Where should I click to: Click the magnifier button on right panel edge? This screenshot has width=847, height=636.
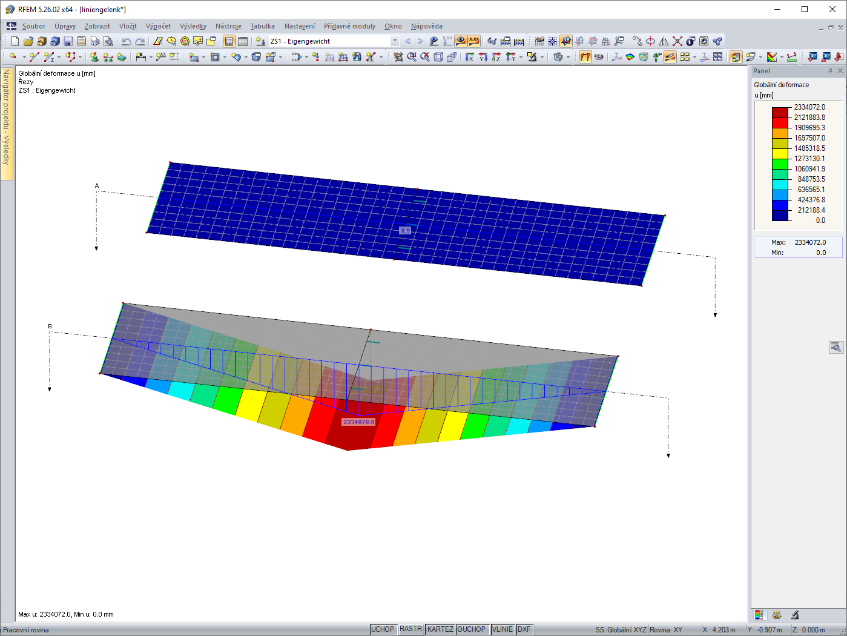coord(836,347)
